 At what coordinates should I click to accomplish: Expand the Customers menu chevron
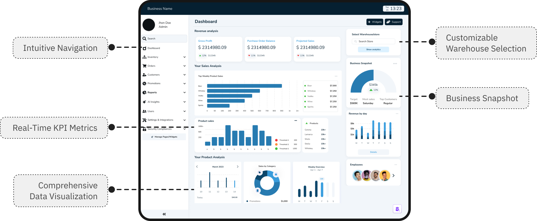pos(184,75)
